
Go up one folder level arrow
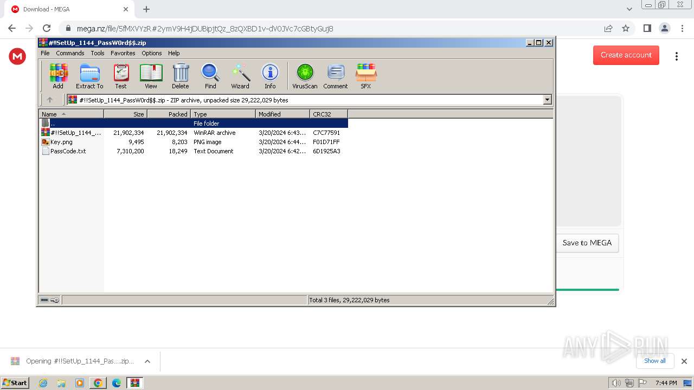point(50,100)
